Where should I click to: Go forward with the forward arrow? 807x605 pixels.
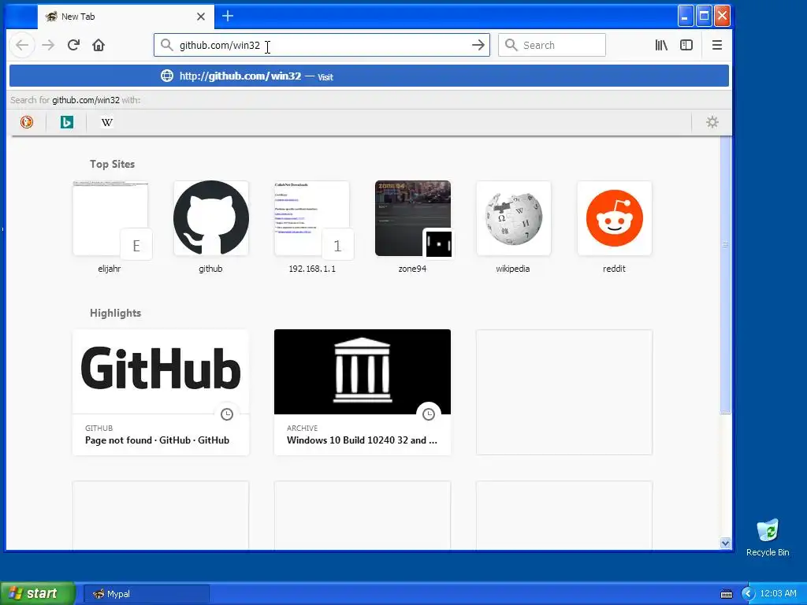48,45
